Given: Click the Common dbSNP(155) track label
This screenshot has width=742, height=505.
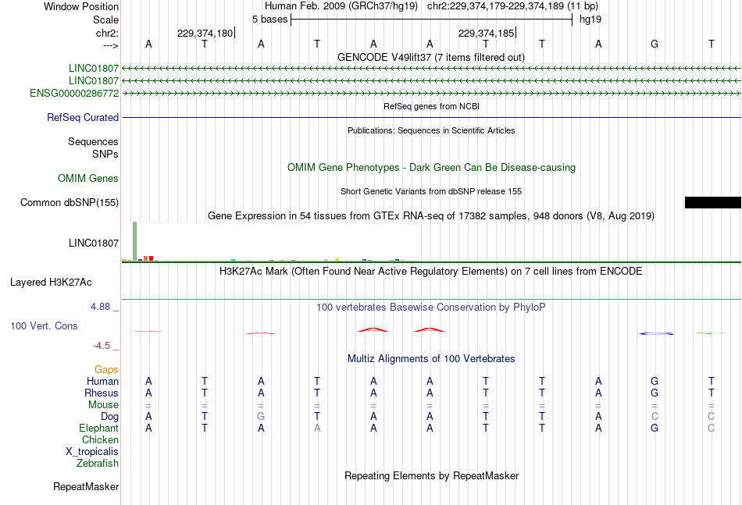Looking at the screenshot, I should click(x=70, y=202).
